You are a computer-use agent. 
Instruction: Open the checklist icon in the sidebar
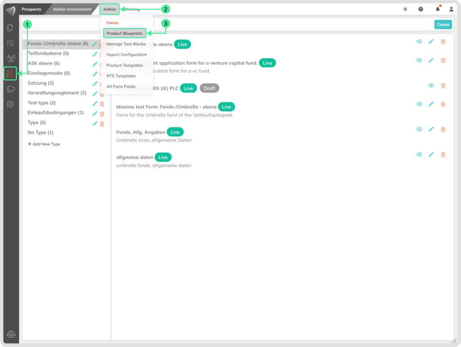pyautogui.click(x=11, y=43)
